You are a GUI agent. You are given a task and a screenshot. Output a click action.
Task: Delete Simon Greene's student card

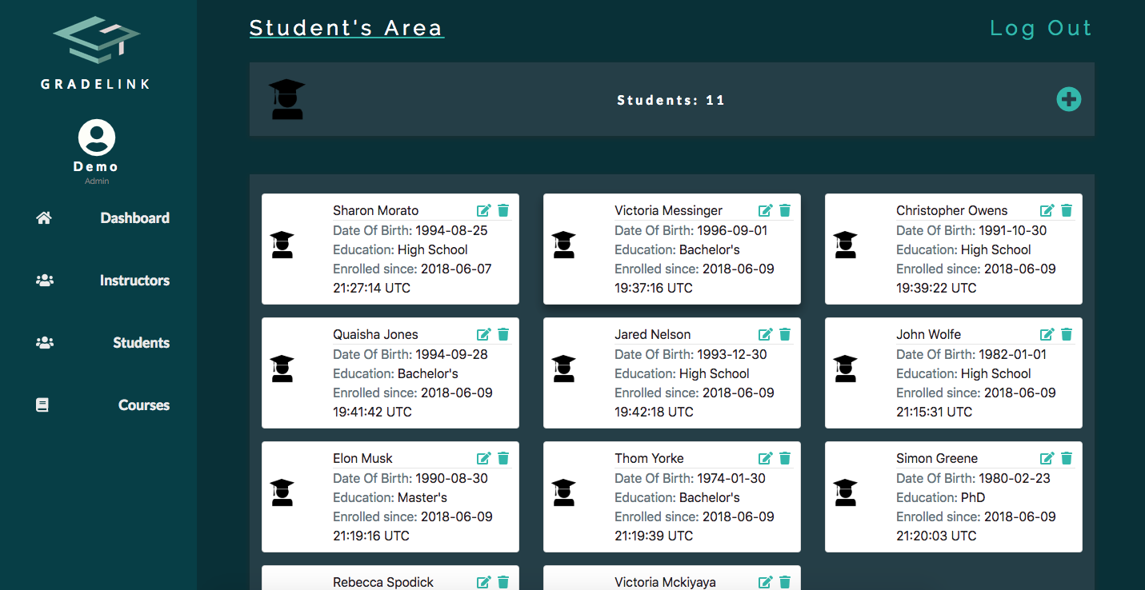[x=1067, y=458]
